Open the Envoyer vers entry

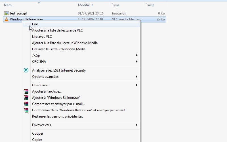coord(81,125)
